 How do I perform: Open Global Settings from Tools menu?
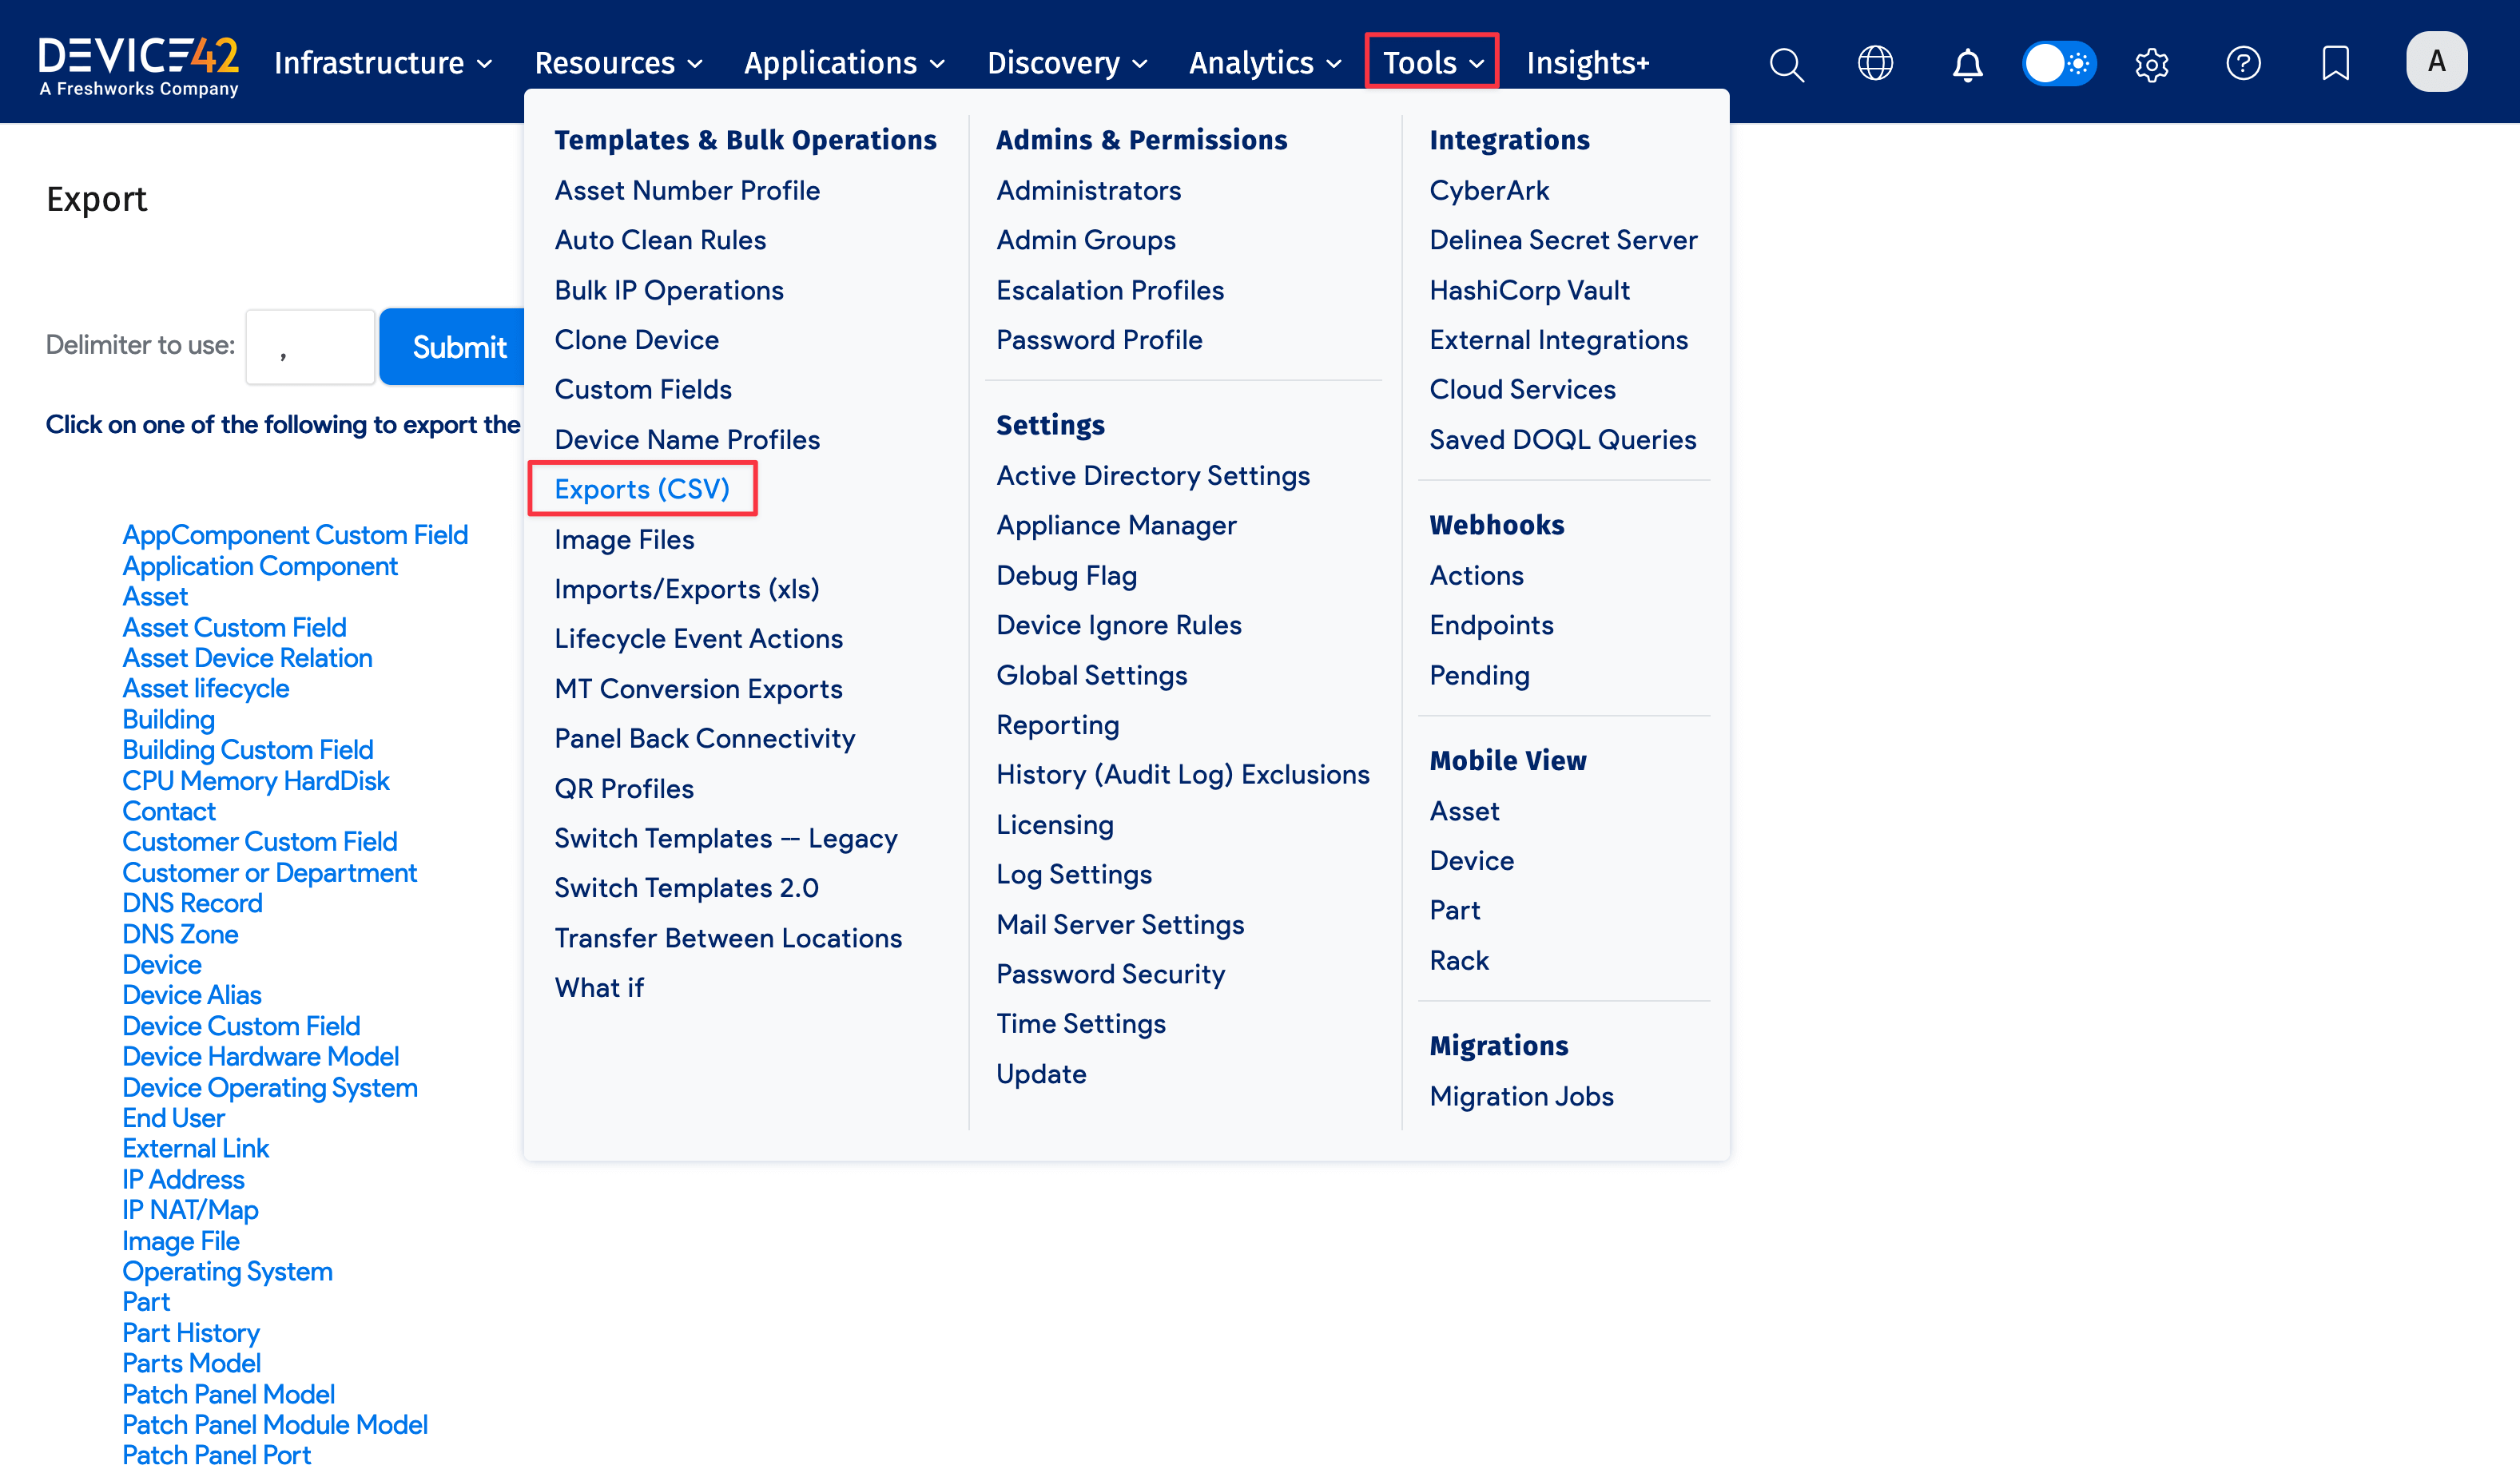1091,675
